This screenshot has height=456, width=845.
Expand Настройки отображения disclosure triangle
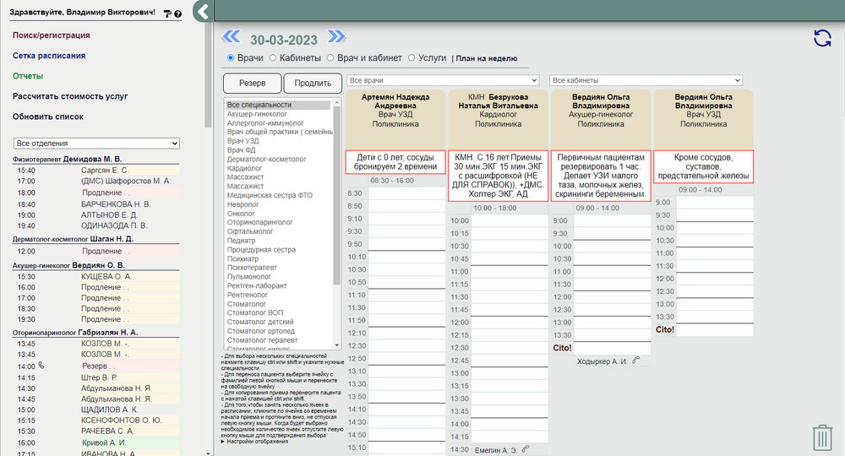click(x=223, y=442)
